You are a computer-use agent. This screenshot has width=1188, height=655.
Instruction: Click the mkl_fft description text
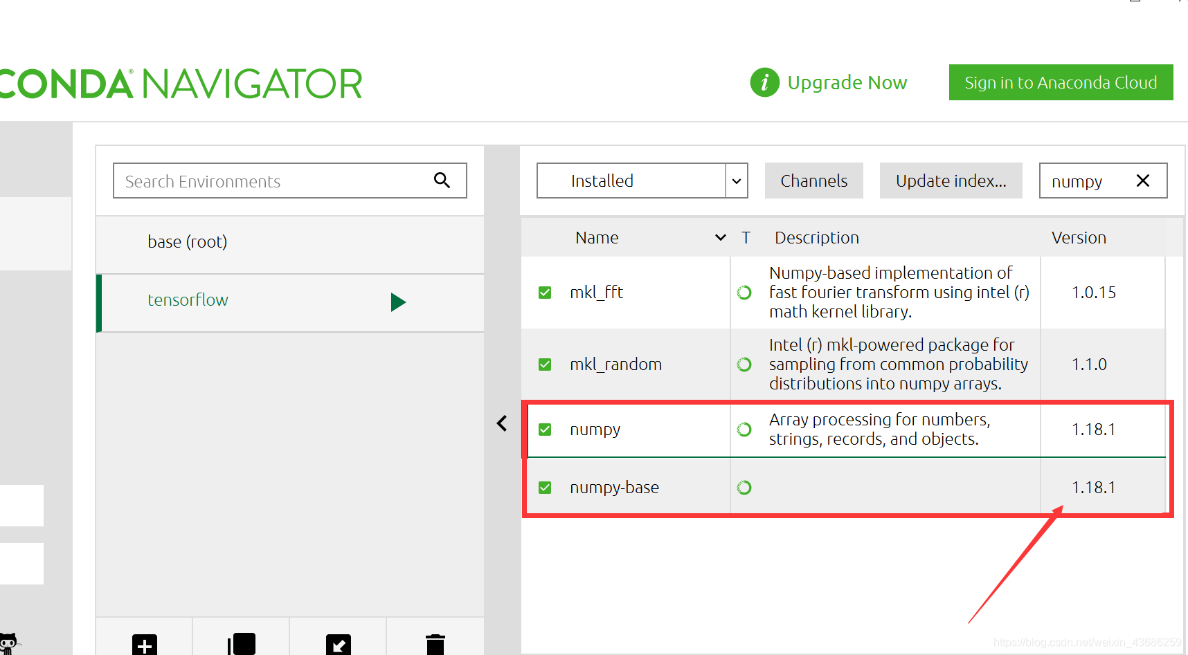pos(899,293)
